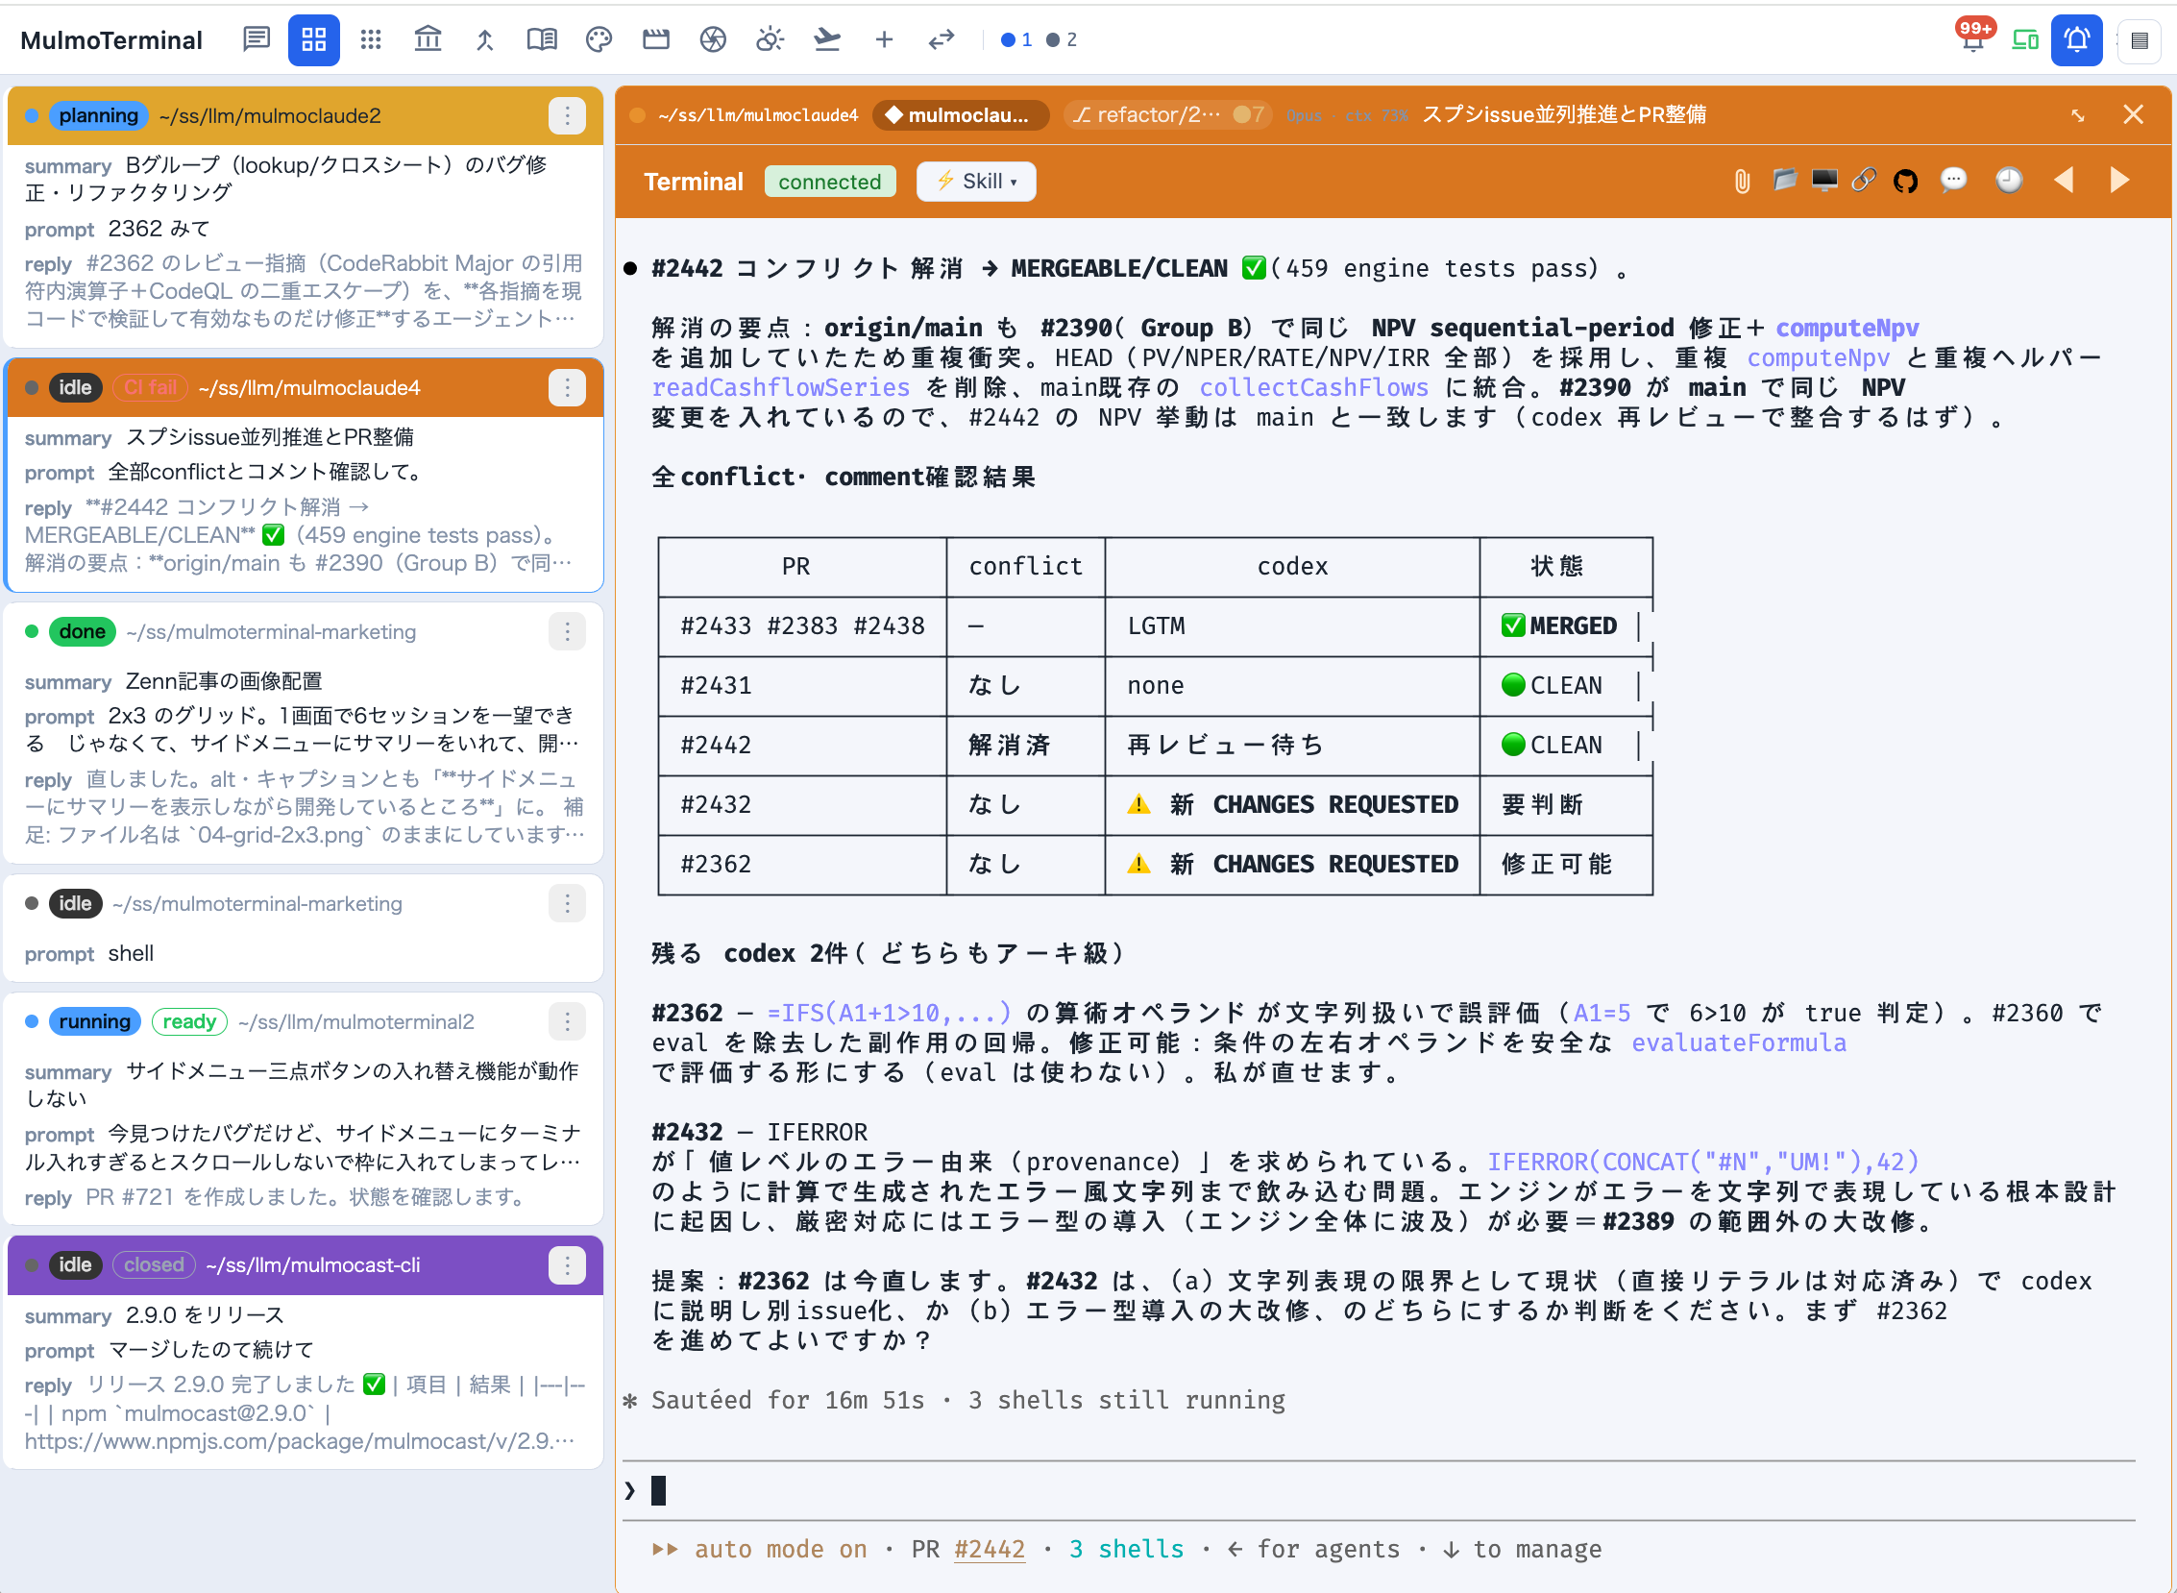Click the airplane landing icon

(x=827, y=39)
